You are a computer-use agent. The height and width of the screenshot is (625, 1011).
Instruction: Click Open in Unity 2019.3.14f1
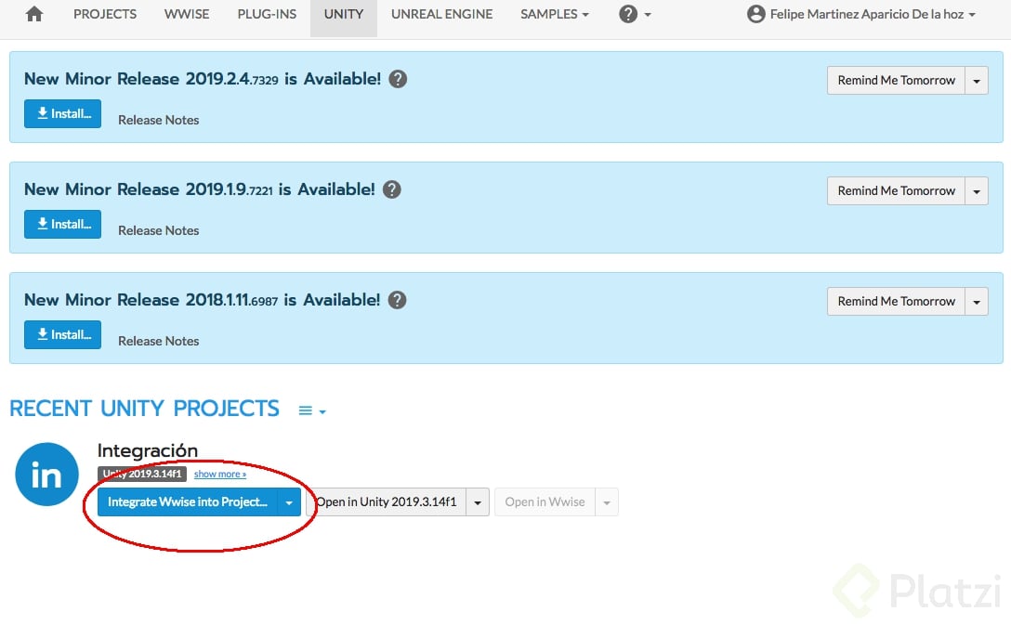[x=386, y=501]
